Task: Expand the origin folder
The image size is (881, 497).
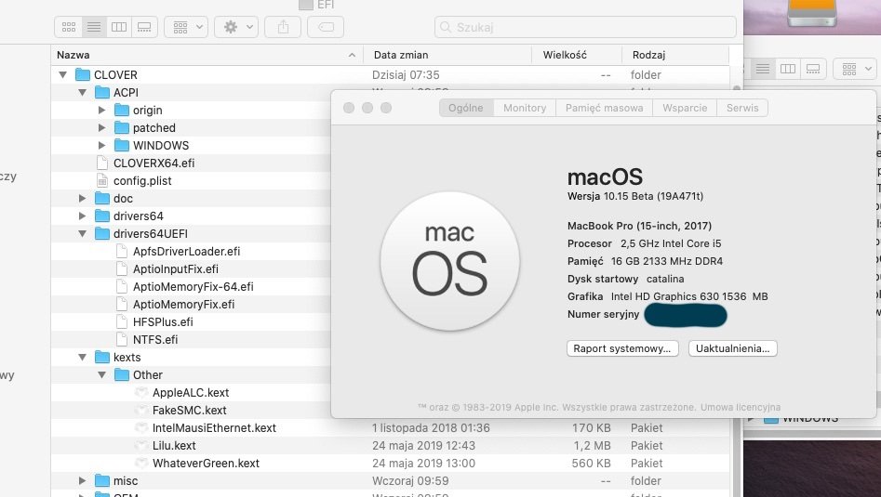Action: (x=101, y=110)
